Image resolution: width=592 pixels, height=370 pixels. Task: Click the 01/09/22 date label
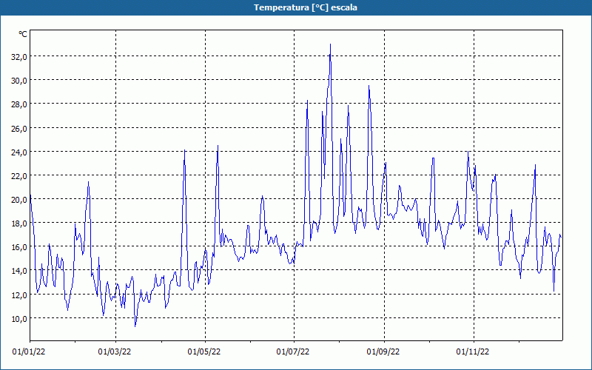383,352
